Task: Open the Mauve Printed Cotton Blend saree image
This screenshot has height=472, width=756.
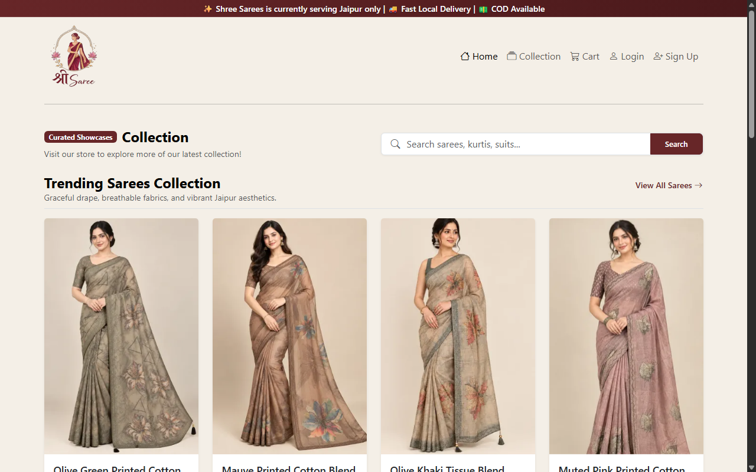Action: [x=289, y=336]
